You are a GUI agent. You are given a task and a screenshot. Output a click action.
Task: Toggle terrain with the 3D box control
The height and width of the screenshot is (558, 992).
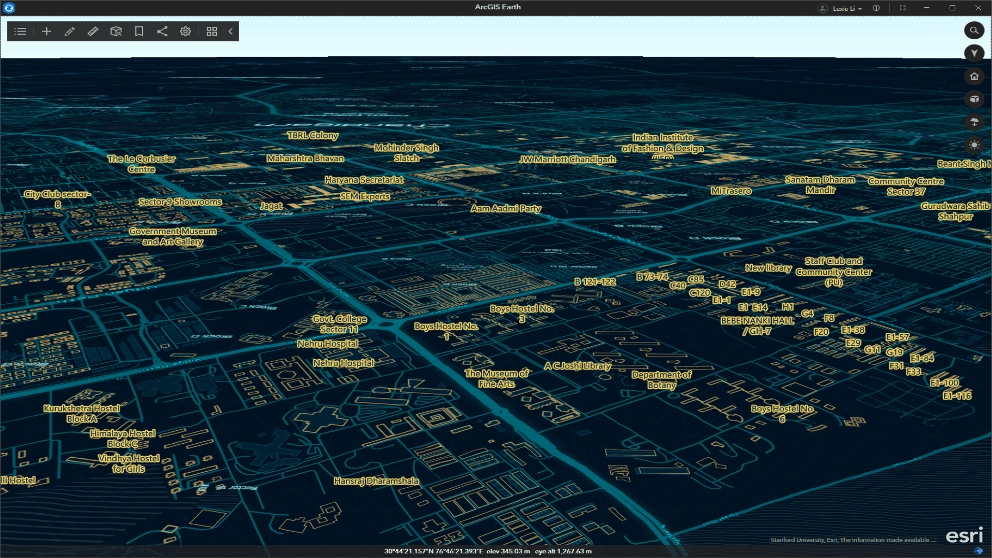974,99
